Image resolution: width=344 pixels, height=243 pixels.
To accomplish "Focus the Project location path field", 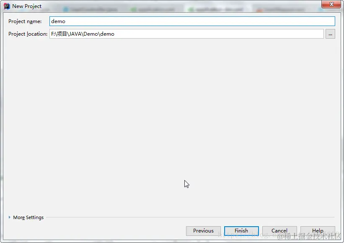I will (186, 34).
